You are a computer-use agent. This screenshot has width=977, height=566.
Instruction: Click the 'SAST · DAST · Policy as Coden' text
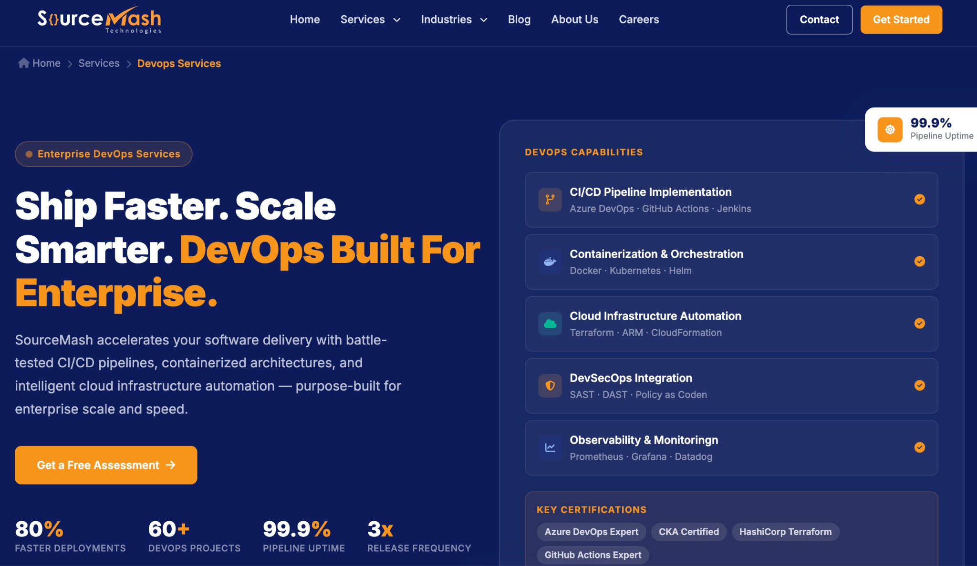pyautogui.click(x=638, y=394)
